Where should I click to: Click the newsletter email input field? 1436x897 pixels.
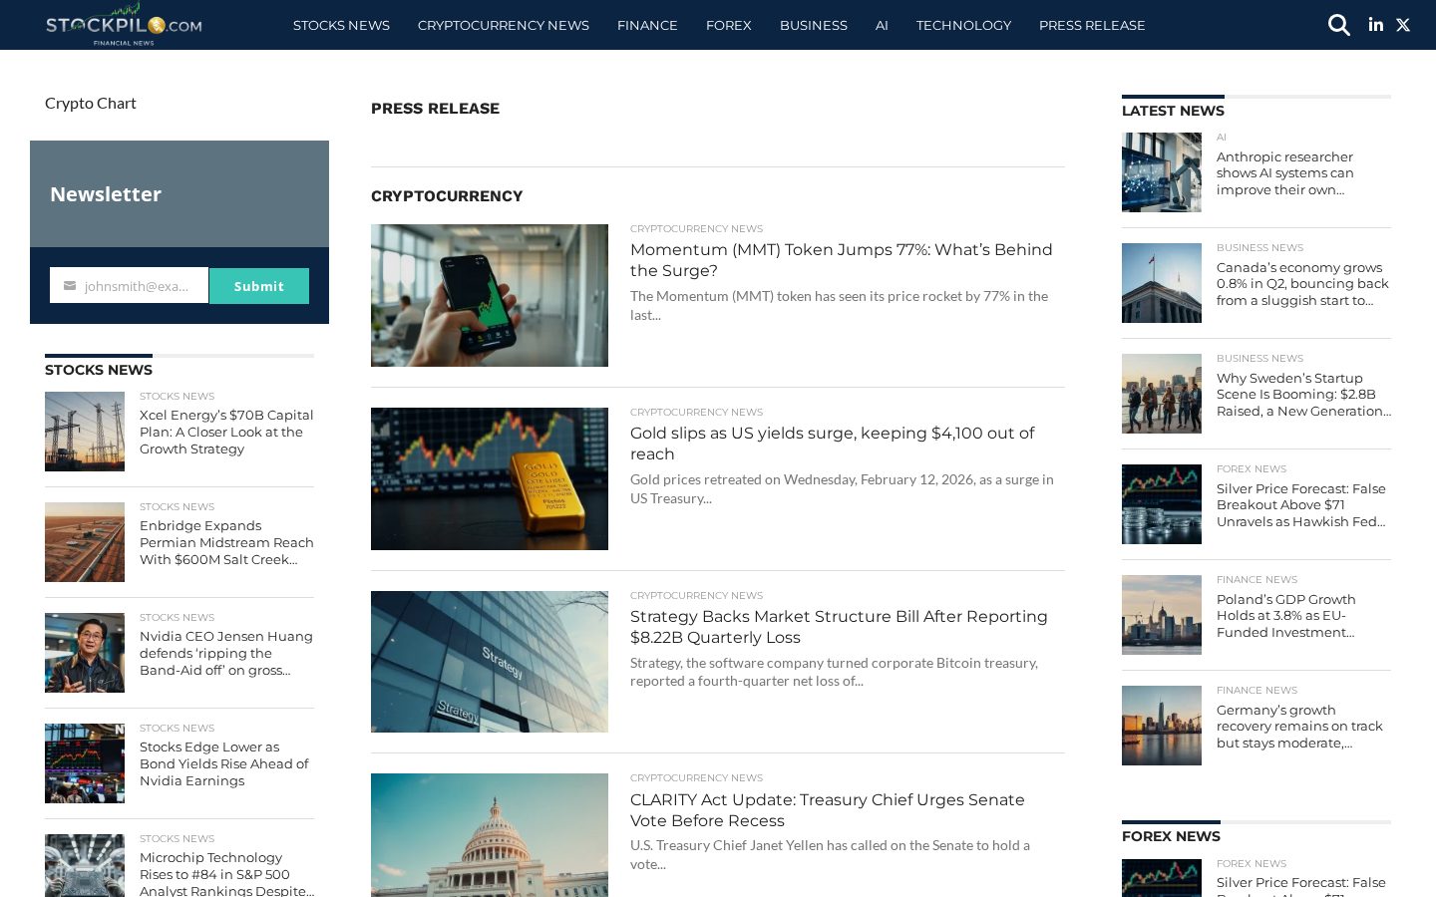tap(130, 286)
